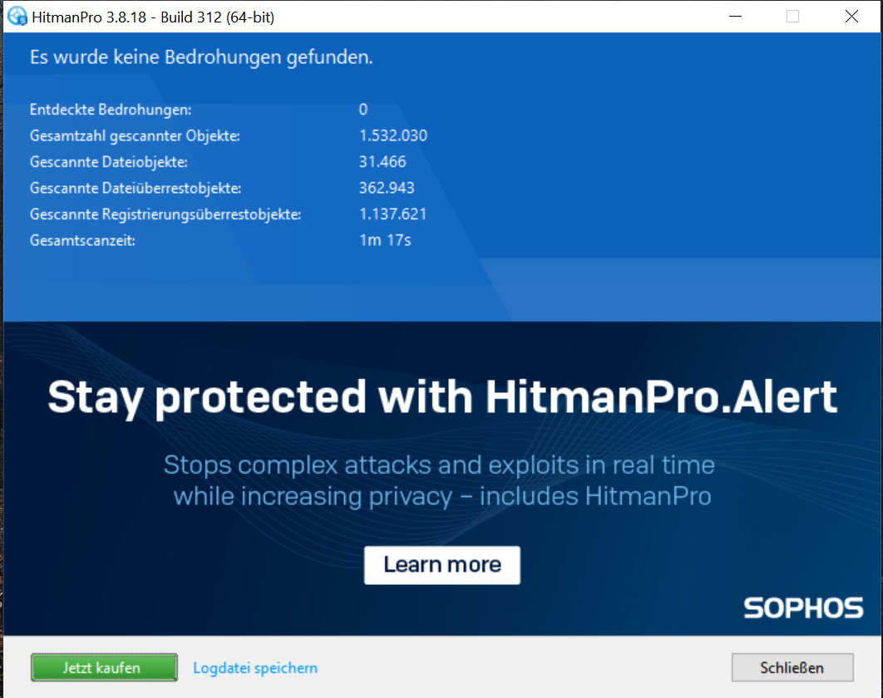This screenshot has height=698, width=883.
Task: Click the '1m 17s' scan time value
Action: tap(385, 240)
